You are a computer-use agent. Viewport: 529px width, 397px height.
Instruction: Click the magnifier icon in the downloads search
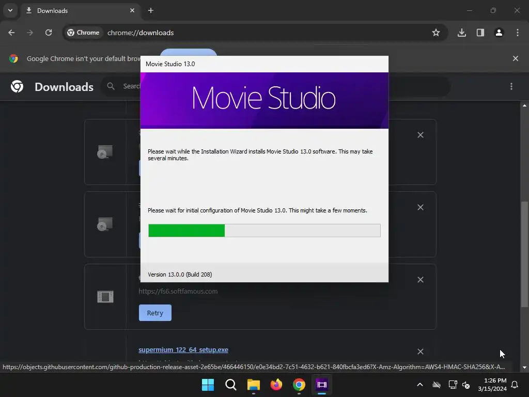111,86
